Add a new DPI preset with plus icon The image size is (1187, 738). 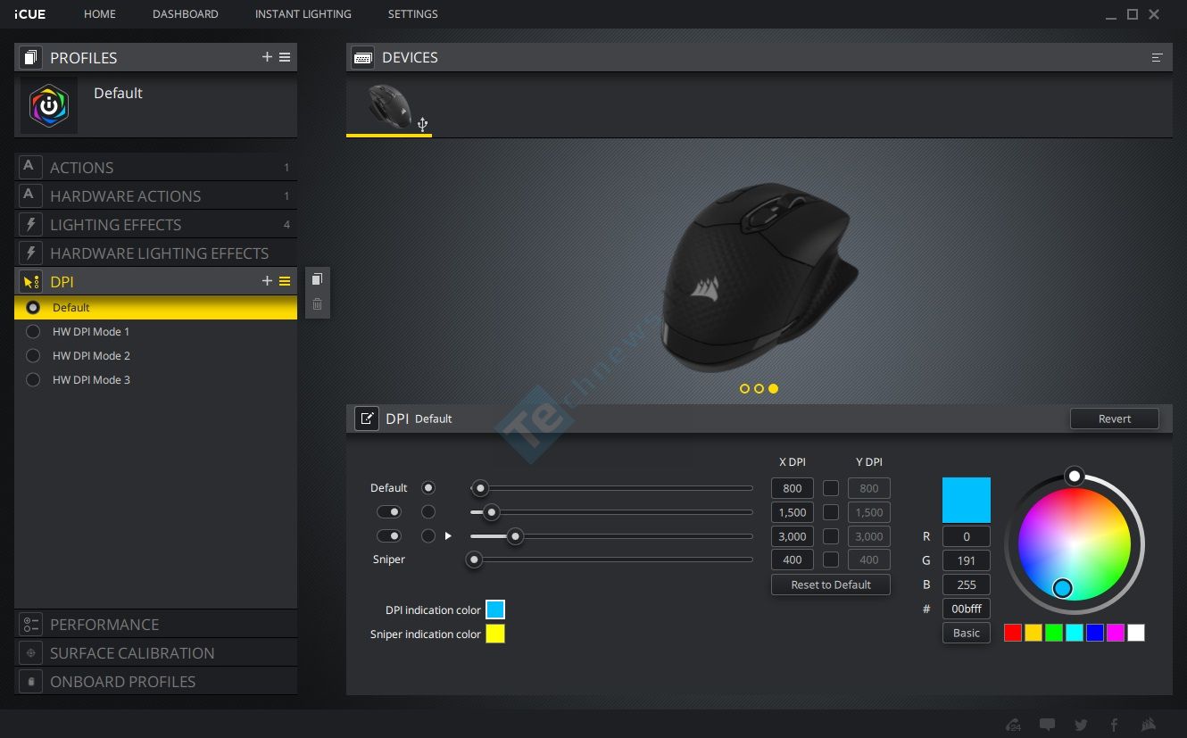click(x=267, y=281)
